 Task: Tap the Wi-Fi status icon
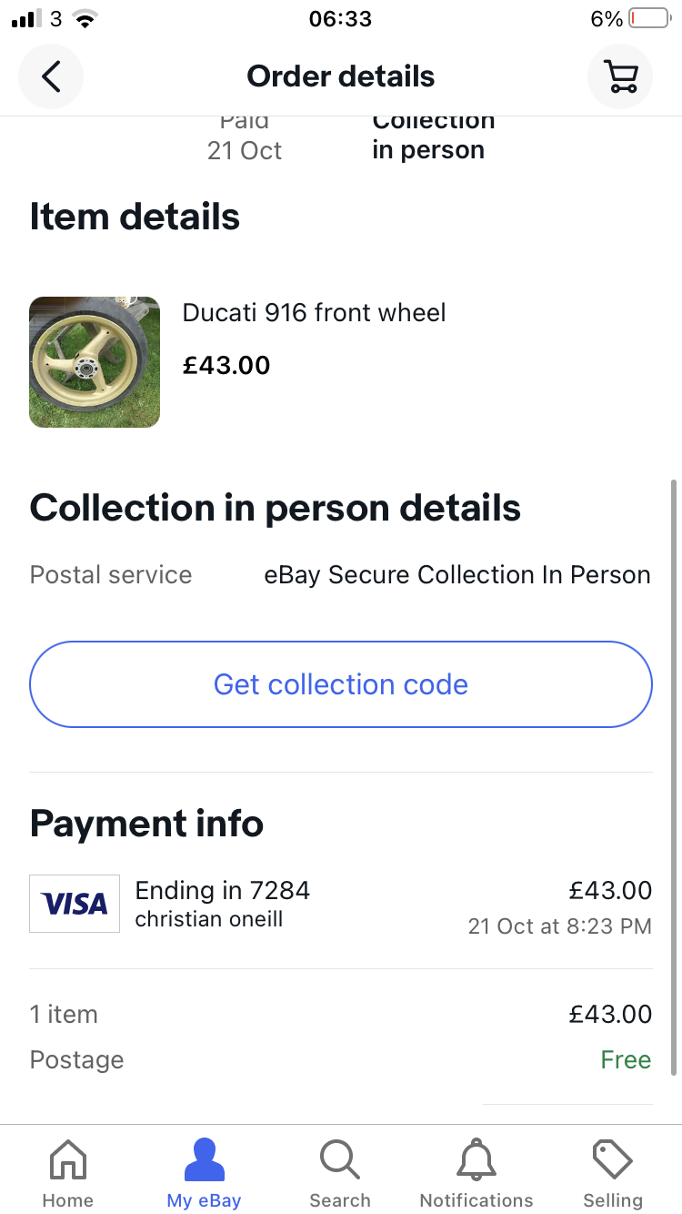click(x=85, y=19)
